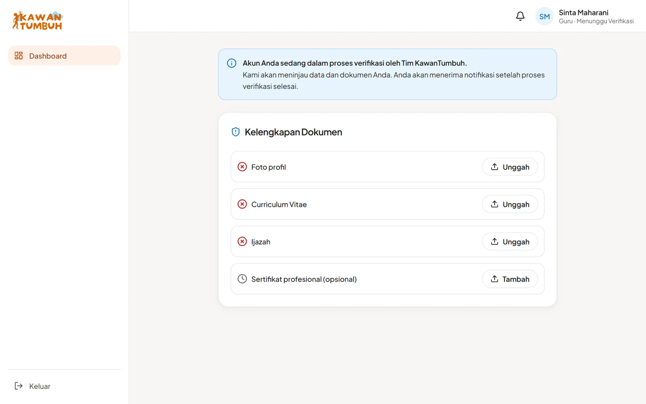Click the bold verification notice headline
This screenshot has height=404, width=646.
354,63
